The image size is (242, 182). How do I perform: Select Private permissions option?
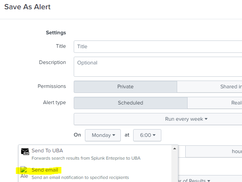point(125,87)
